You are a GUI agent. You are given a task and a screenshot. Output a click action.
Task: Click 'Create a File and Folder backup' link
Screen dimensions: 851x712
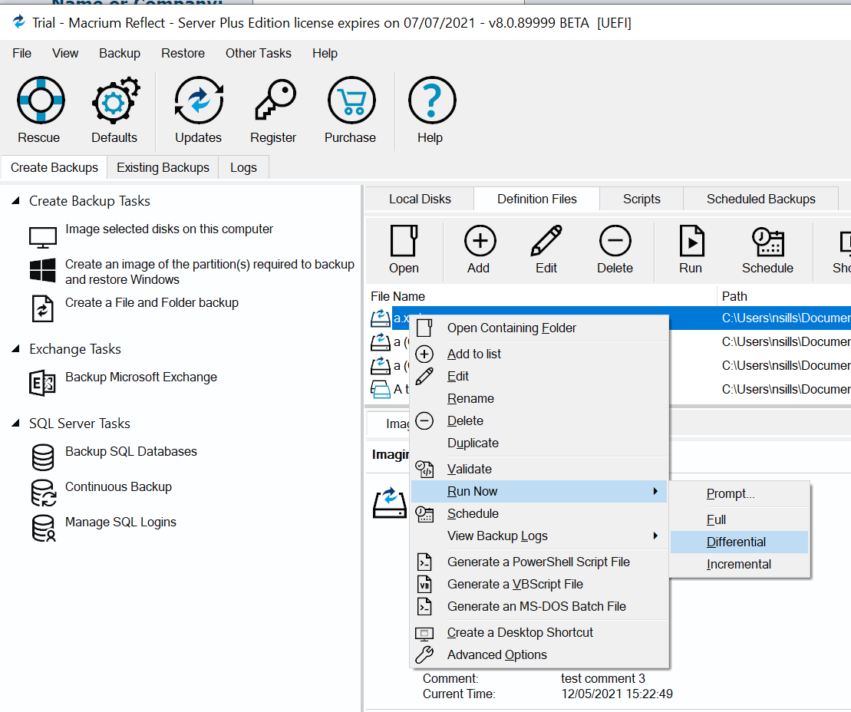(x=152, y=302)
